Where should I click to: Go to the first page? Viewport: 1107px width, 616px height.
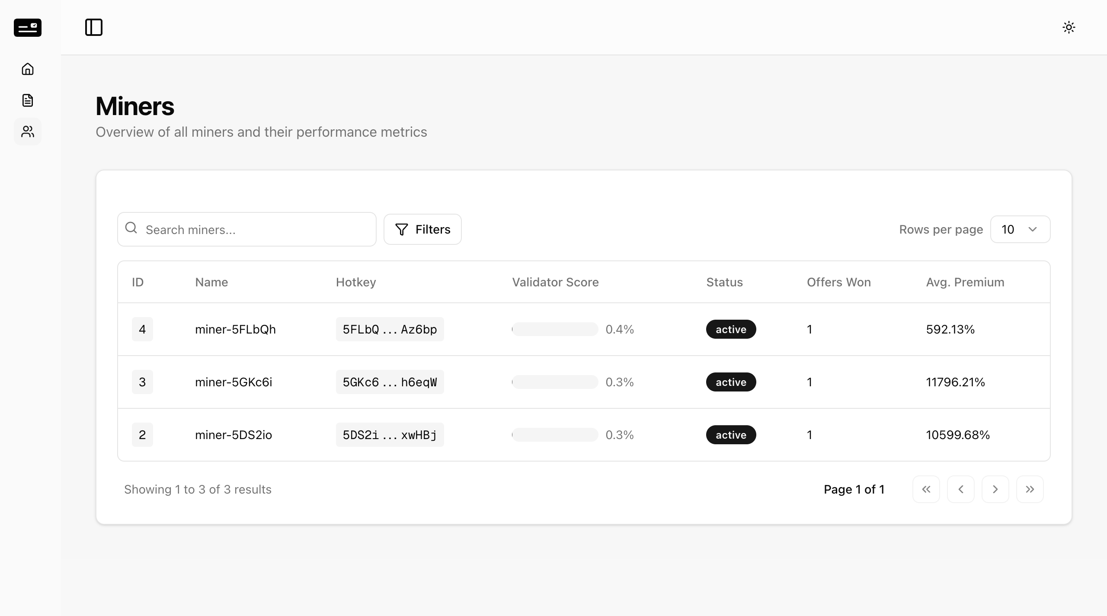pos(926,489)
